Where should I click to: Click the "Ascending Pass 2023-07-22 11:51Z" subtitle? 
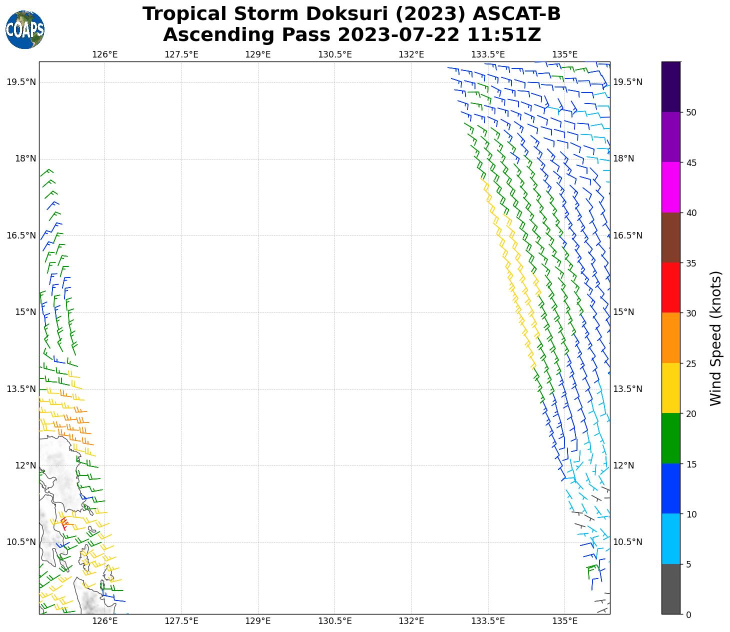351,35
